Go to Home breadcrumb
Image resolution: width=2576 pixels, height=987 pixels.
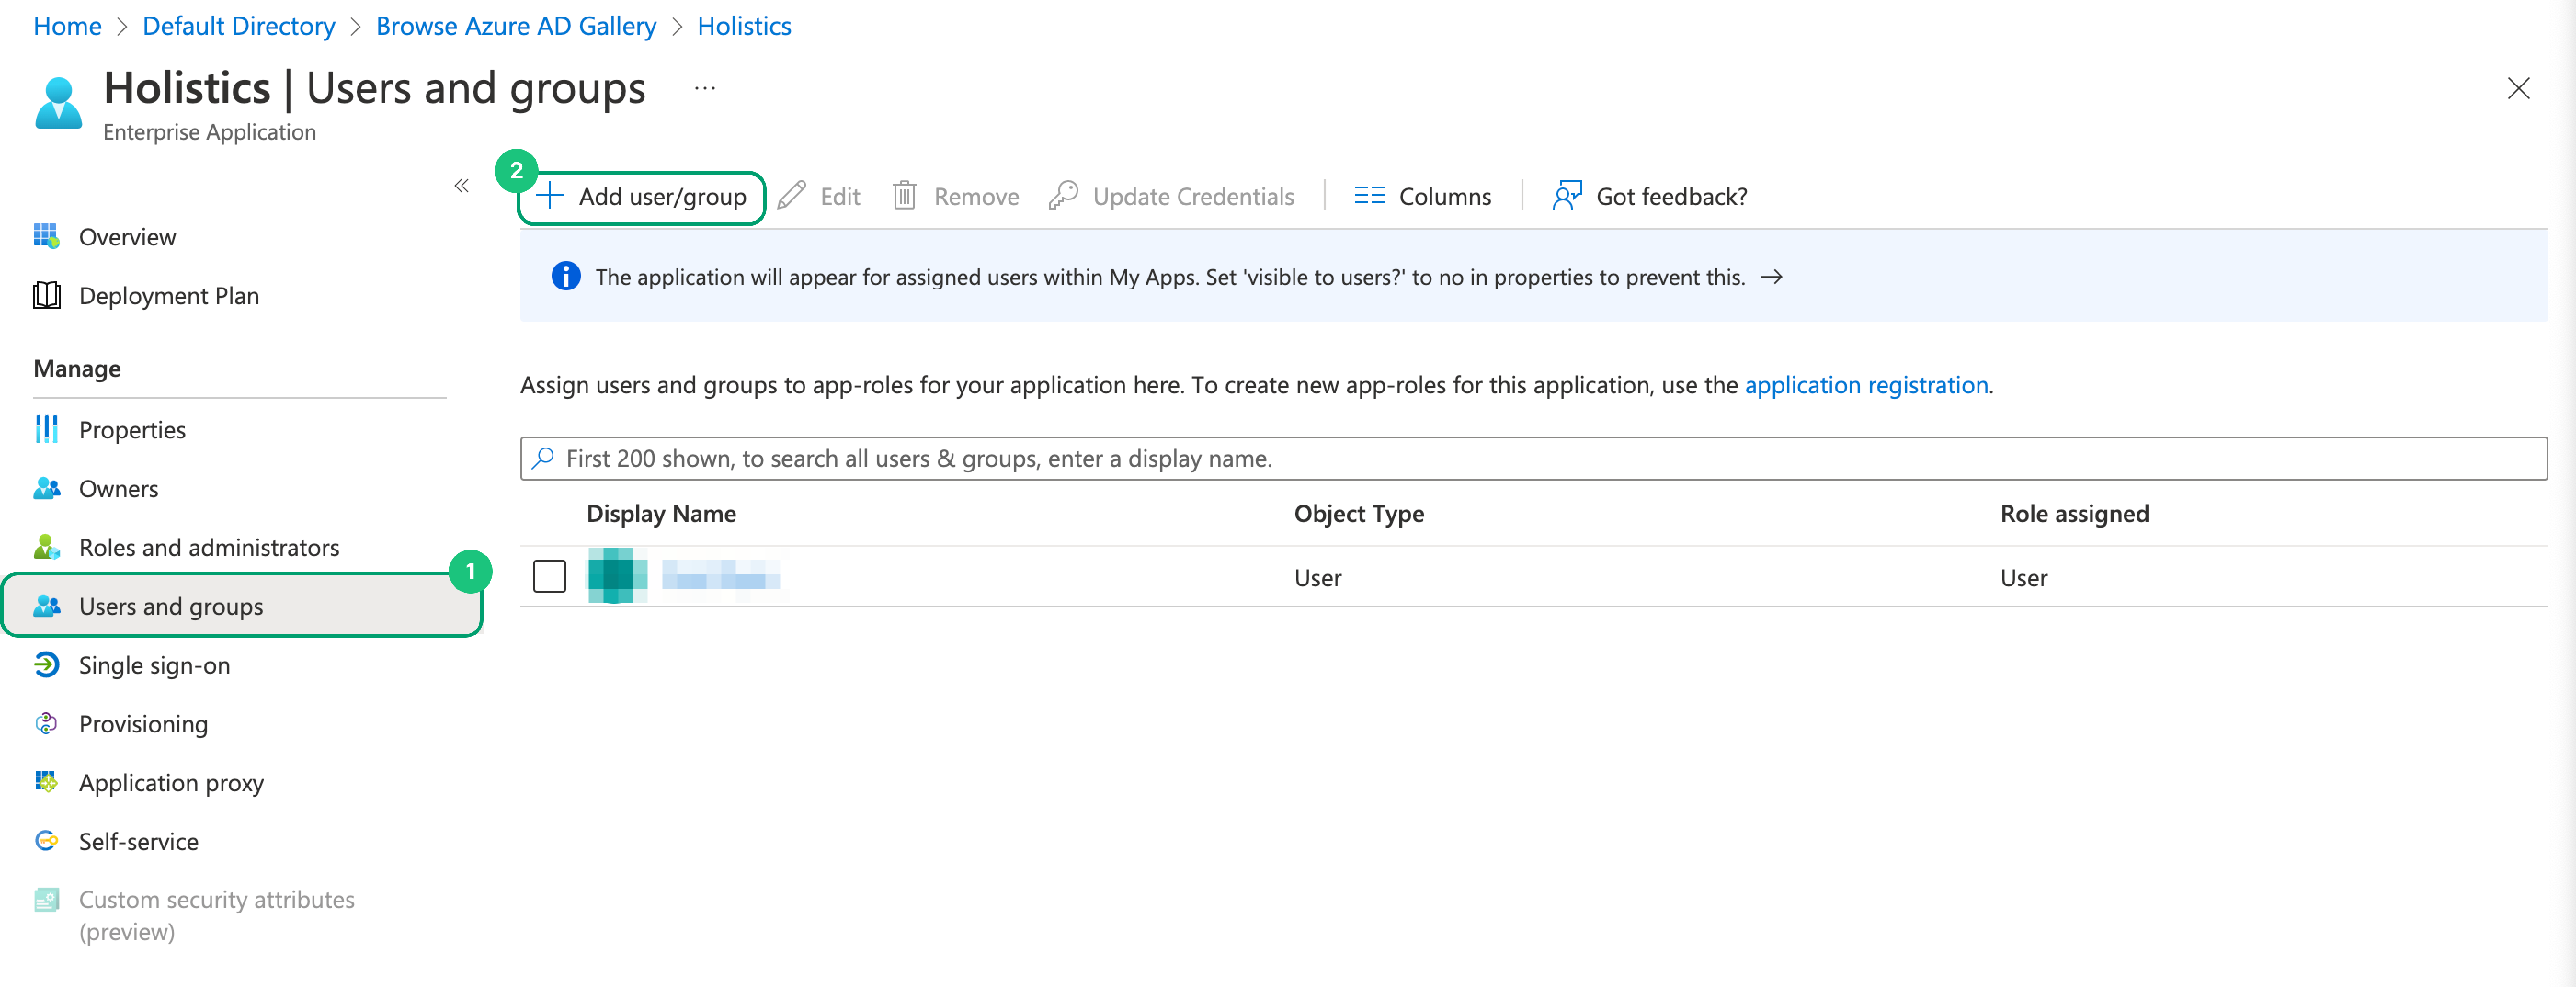pyautogui.click(x=67, y=26)
